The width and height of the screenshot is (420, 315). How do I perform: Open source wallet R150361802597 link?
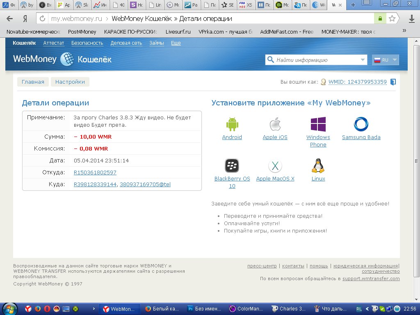(95, 173)
